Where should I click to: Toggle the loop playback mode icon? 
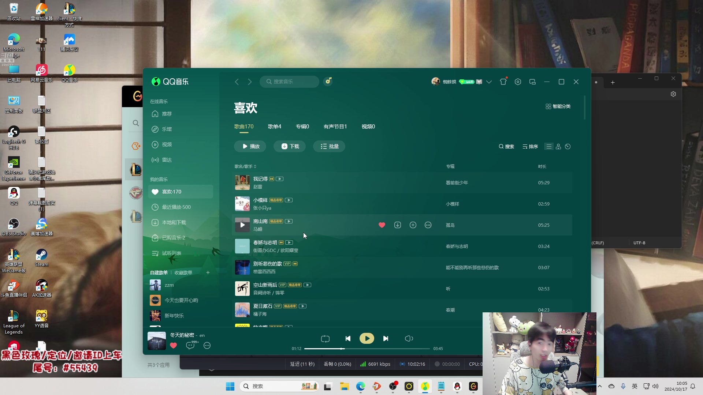325,339
